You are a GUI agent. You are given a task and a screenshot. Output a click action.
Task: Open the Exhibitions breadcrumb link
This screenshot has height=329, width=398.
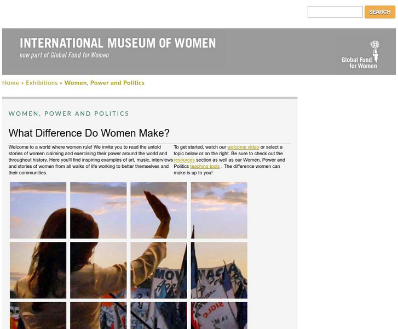(42, 83)
